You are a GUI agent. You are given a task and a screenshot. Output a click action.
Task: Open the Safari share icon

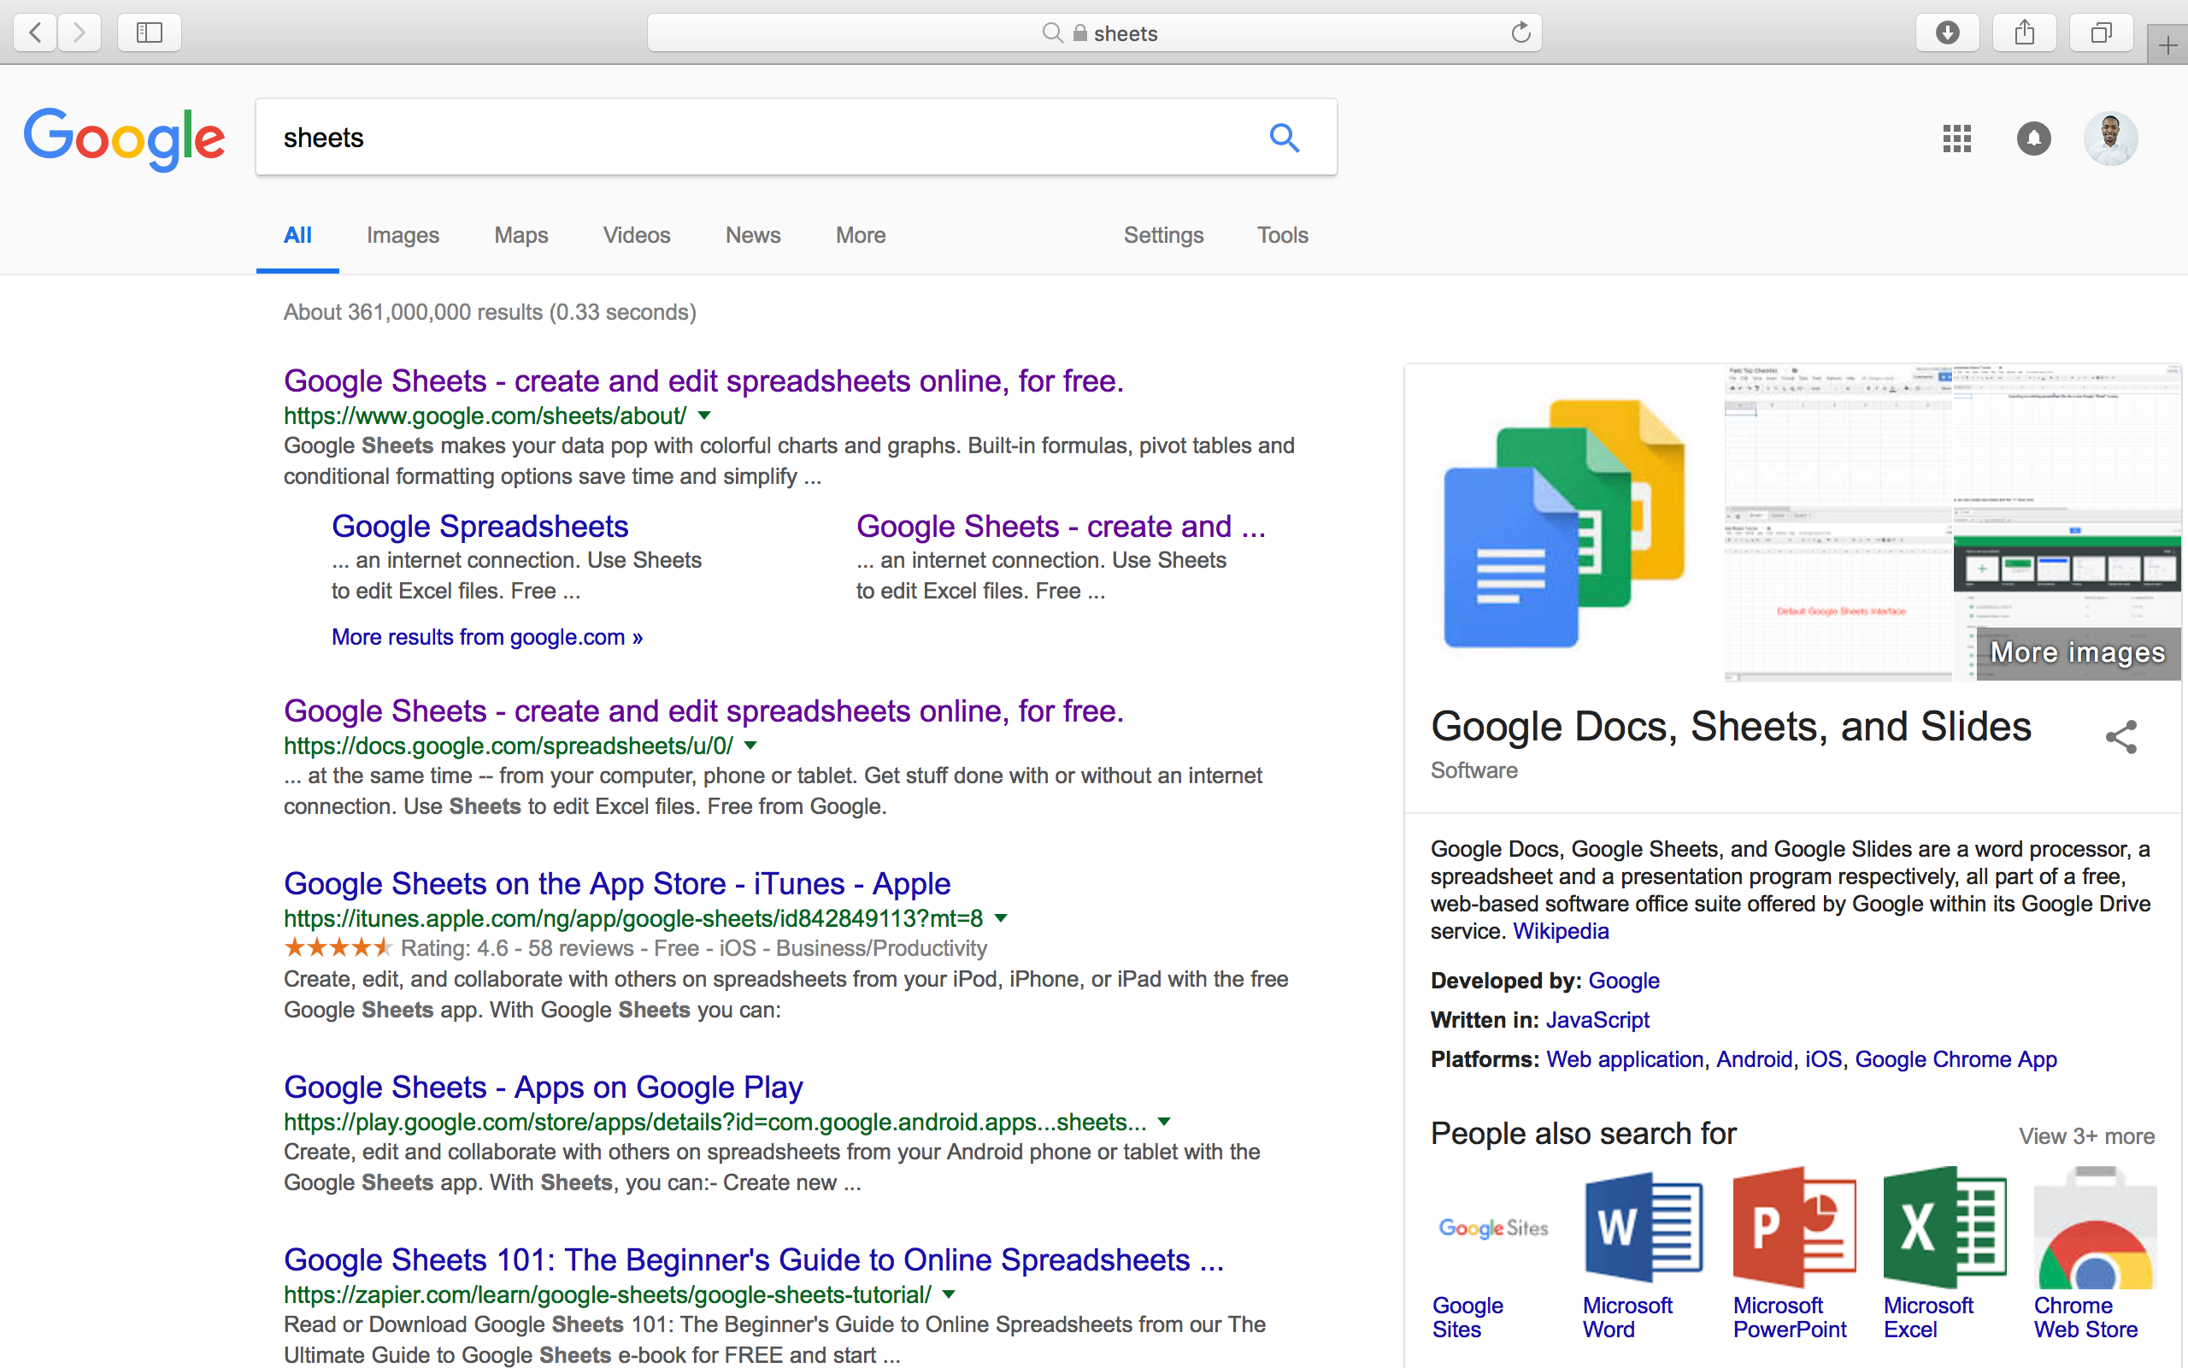(x=2025, y=32)
